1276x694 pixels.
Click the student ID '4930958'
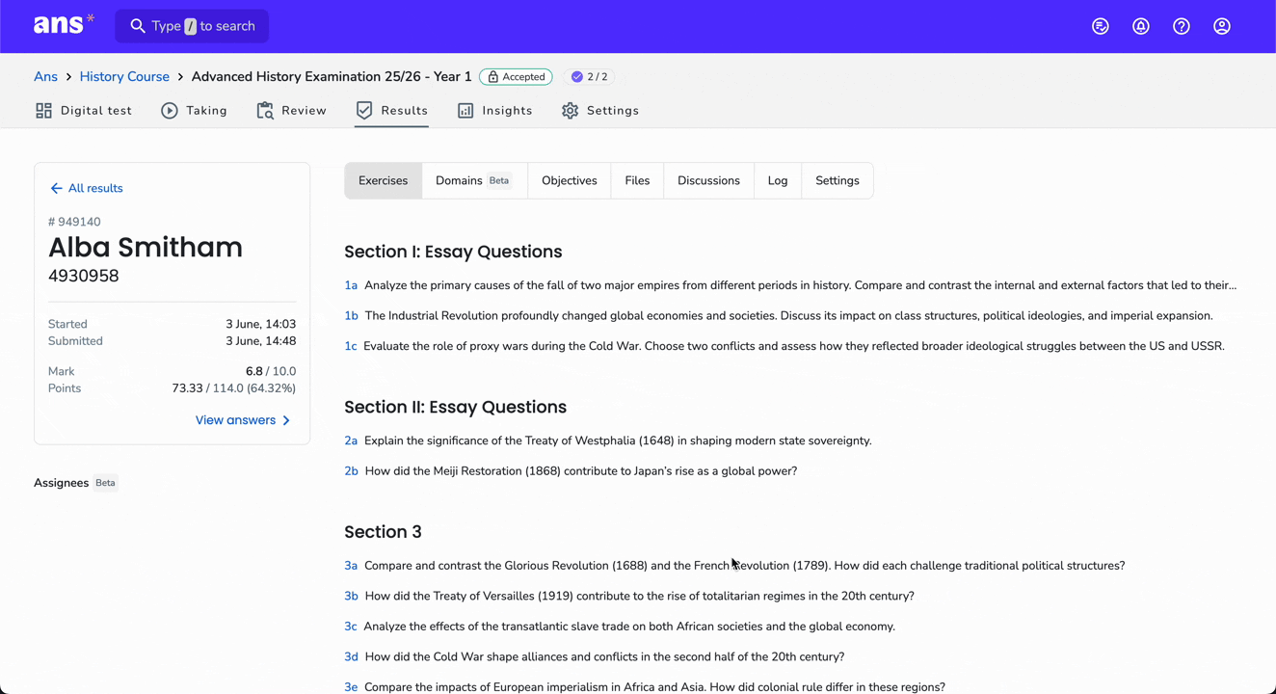[84, 276]
